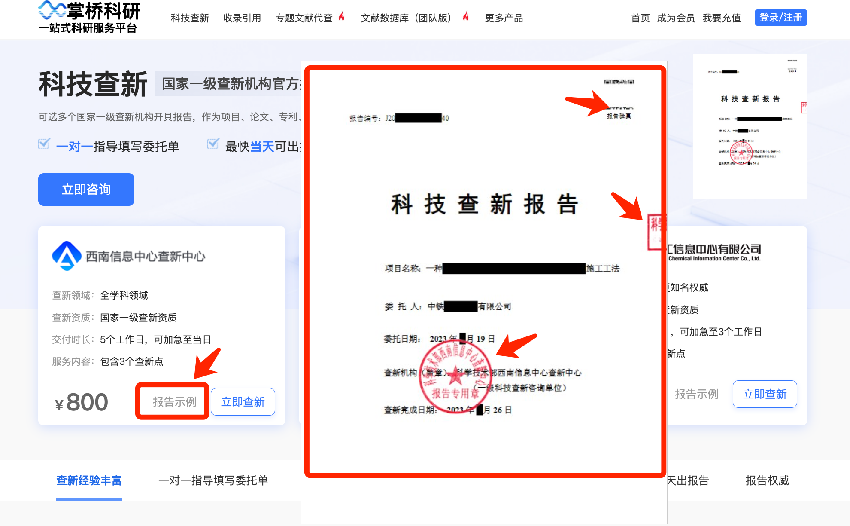Open the 我要充值 link

pyautogui.click(x=722, y=18)
